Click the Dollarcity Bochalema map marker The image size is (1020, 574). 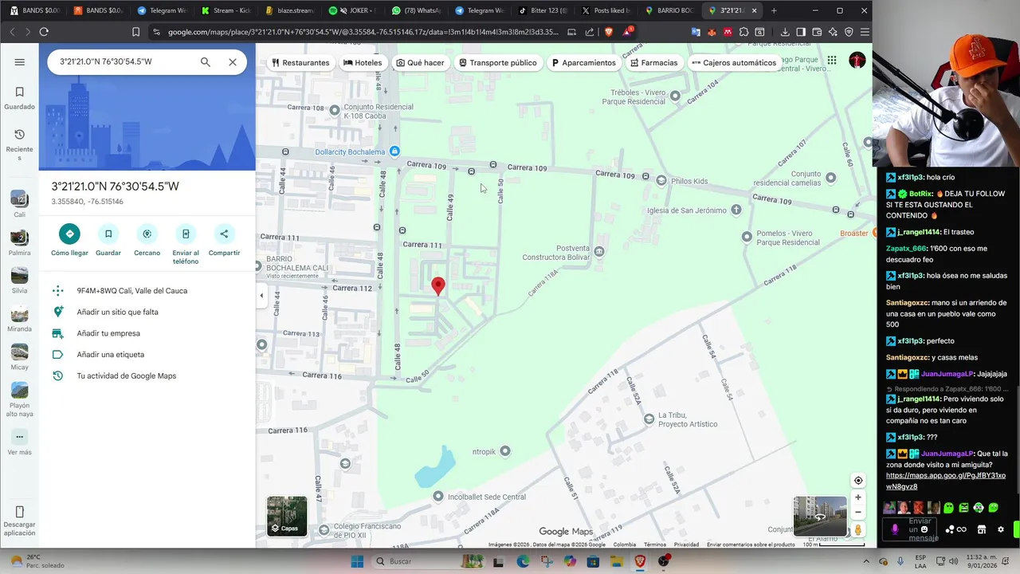coord(394,151)
